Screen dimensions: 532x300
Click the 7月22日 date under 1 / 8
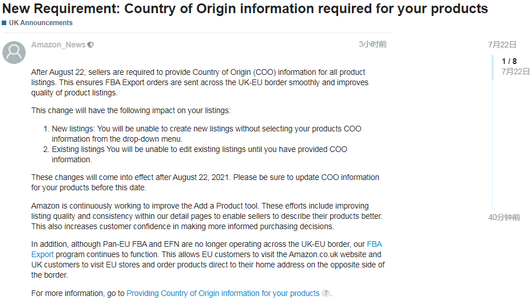[x=515, y=71]
